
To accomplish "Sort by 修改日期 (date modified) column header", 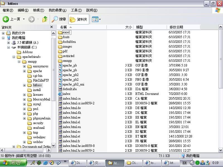I will 176,27.
